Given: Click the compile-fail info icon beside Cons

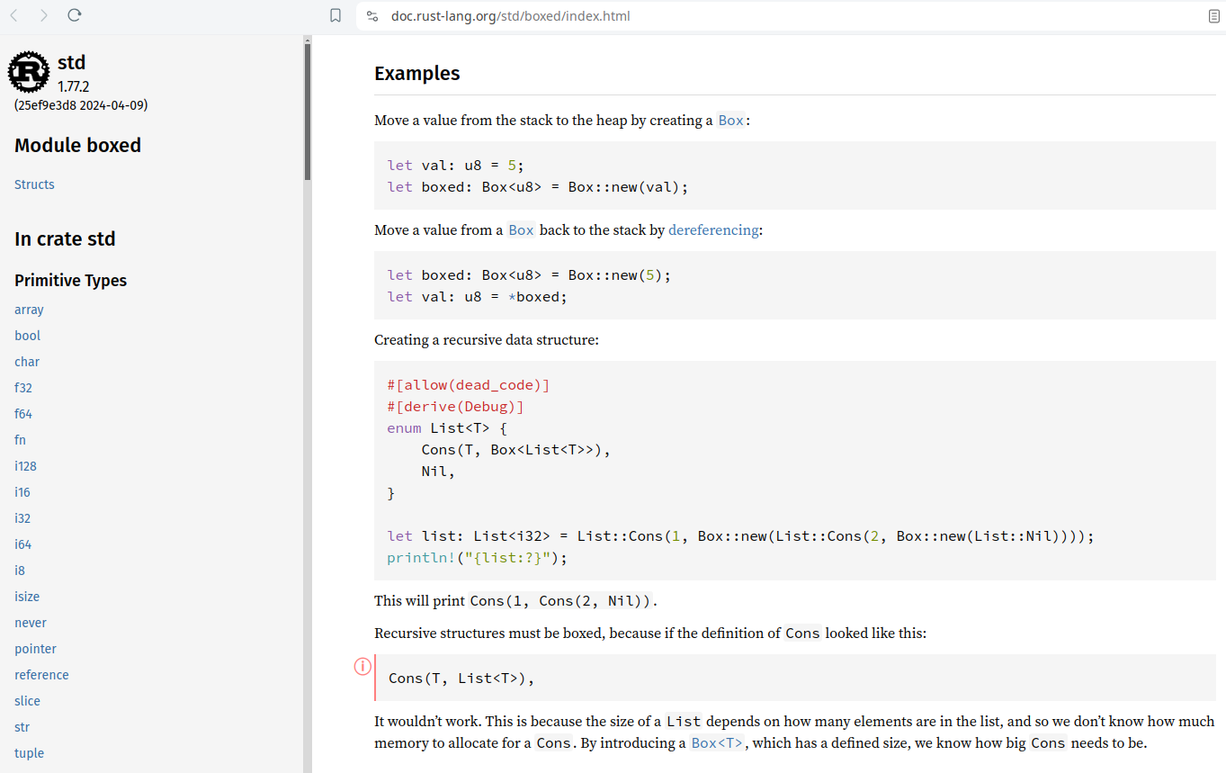Looking at the screenshot, I should [362, 667].
